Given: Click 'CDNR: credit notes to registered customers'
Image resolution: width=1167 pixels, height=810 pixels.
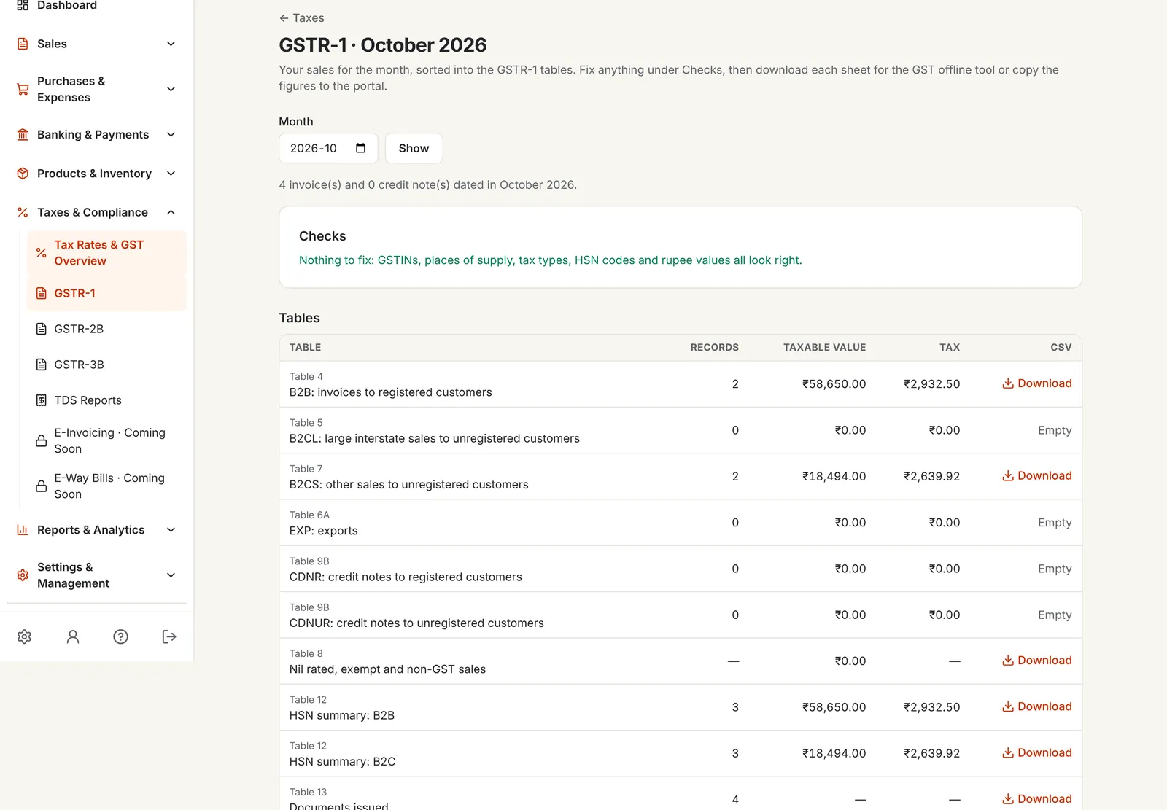Looking at the screenshot, I should pos(406,577).
